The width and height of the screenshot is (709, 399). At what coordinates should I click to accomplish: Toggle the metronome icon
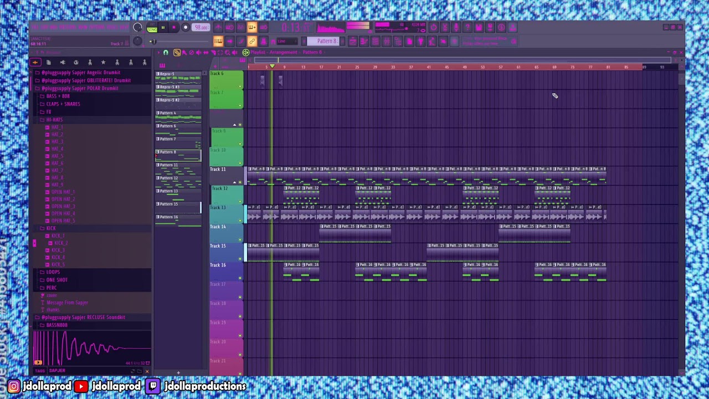(218, 27)
